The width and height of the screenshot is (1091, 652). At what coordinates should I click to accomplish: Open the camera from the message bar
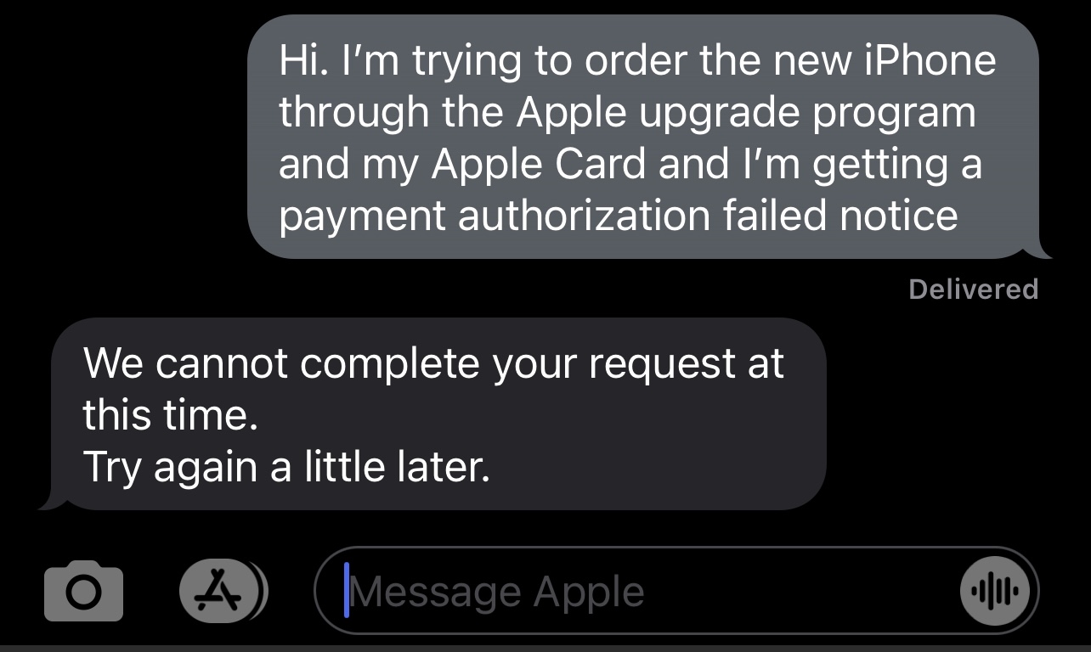point(83,591)
